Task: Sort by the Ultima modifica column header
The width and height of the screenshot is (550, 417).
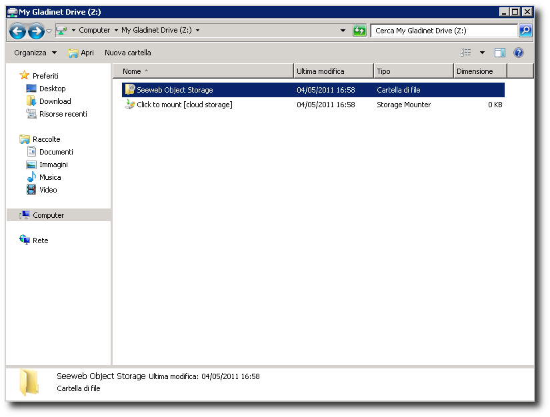Action: pyautogui.click(x=333, y=71)
